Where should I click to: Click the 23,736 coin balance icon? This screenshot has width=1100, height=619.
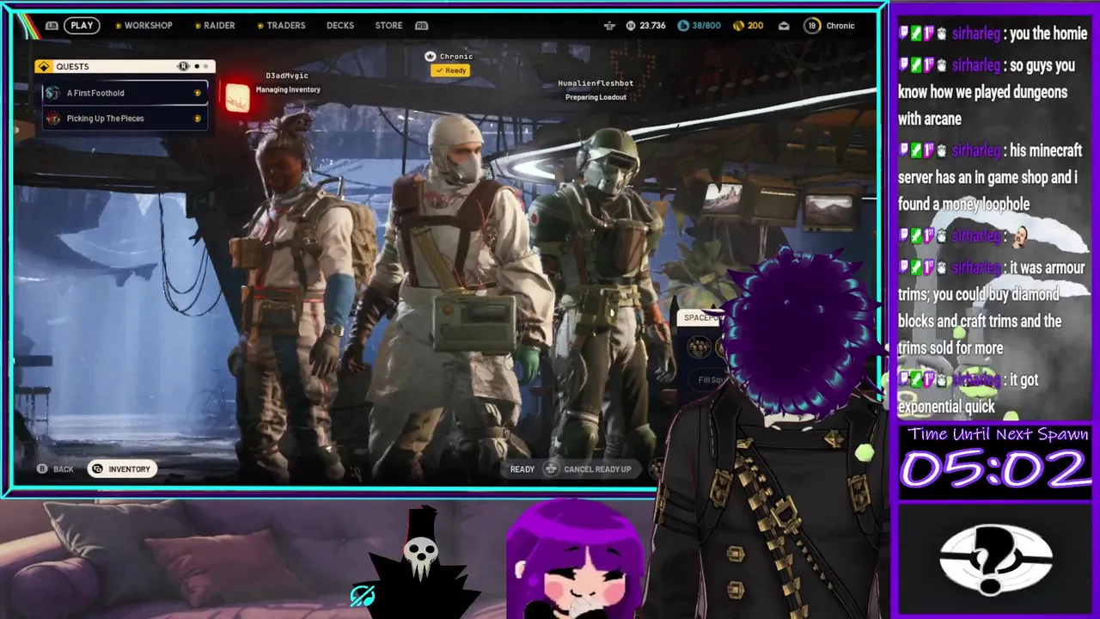pos(631,26)
